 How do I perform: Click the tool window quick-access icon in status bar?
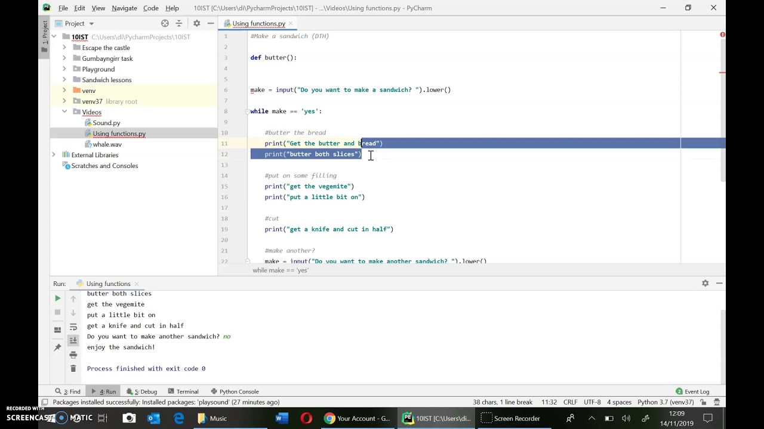click(x=44, y=402)
